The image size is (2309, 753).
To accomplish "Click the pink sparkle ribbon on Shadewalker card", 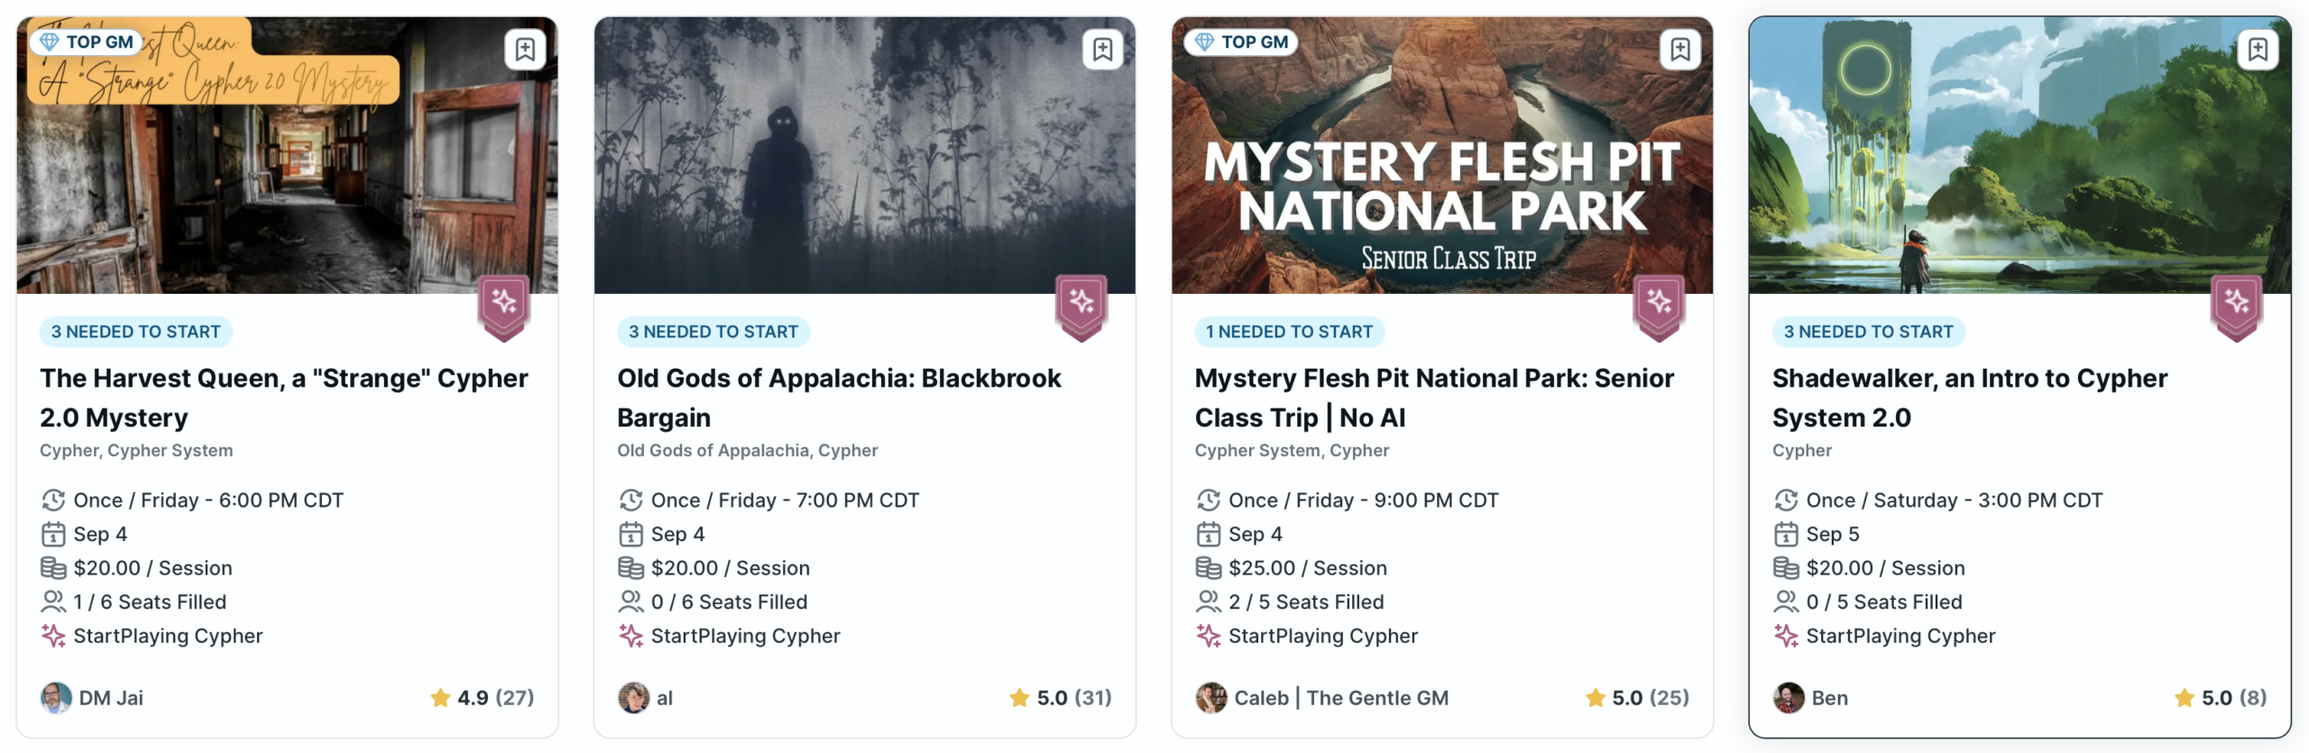I will pos(2237,308).
